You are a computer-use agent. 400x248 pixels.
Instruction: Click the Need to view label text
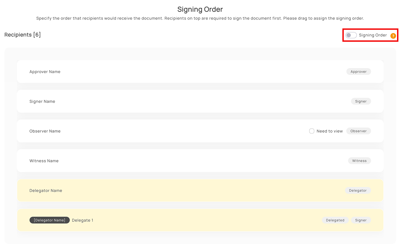(x=330, y=131)
